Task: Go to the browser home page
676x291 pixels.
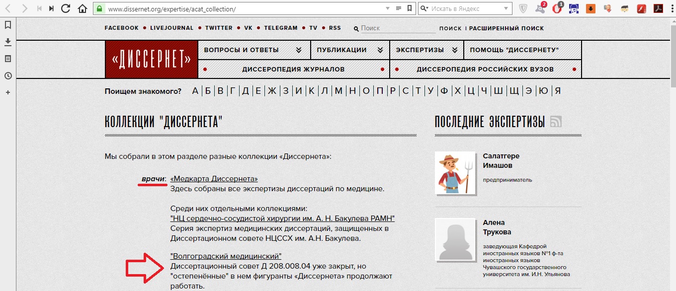Action: [x=83, y=8]
